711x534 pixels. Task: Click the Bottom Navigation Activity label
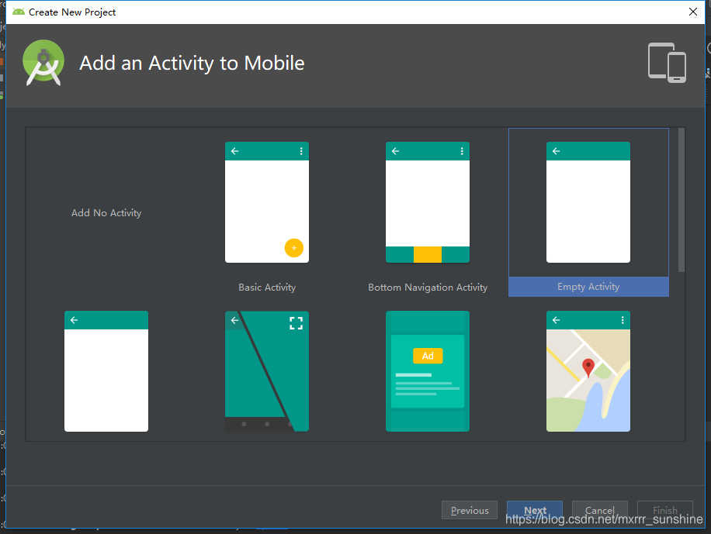(x=428, y=288)
